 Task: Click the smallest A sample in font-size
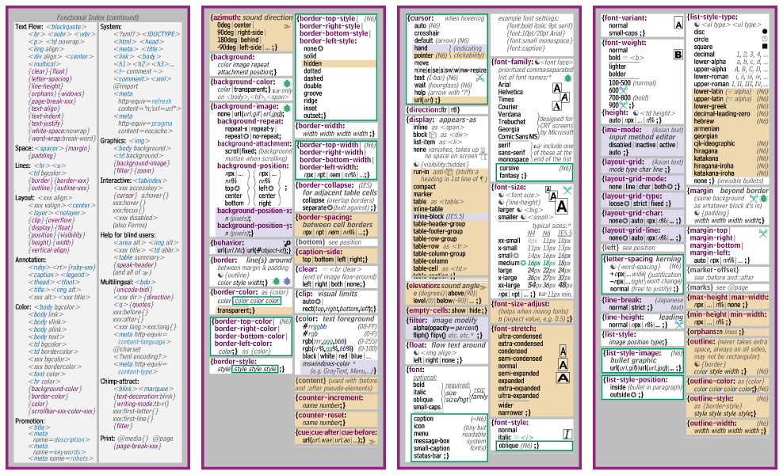click(548, 189)
